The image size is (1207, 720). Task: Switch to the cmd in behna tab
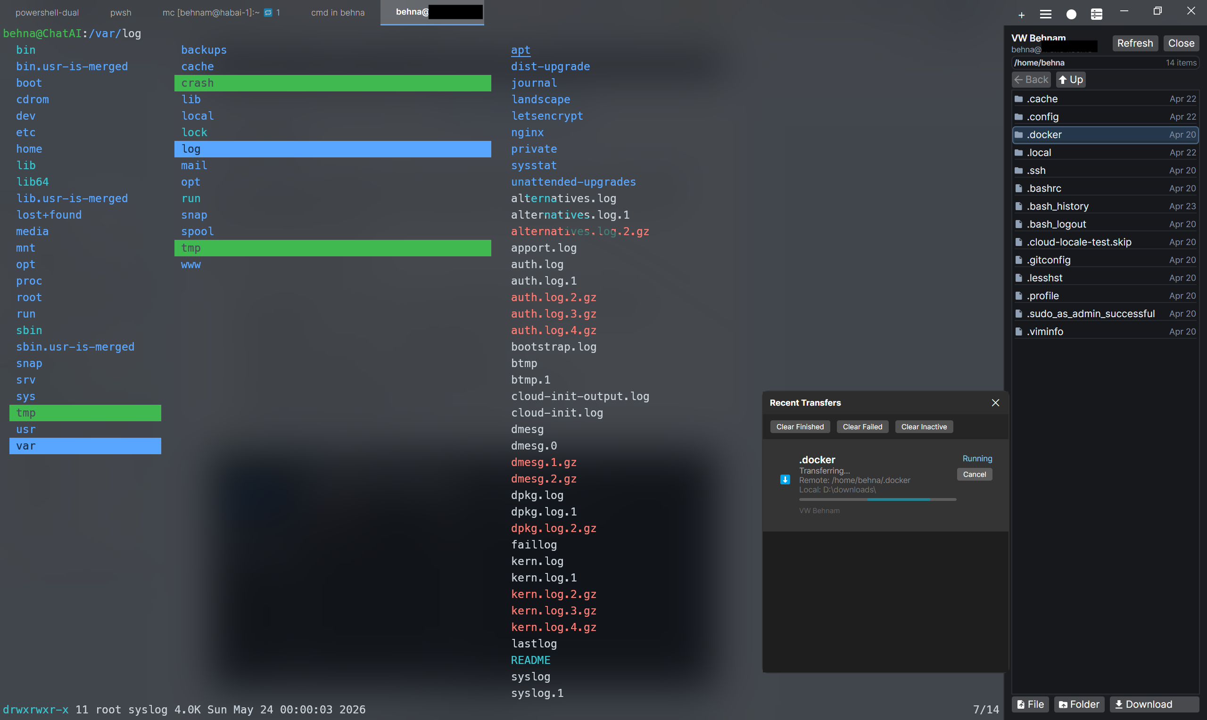tap(338, 13)
